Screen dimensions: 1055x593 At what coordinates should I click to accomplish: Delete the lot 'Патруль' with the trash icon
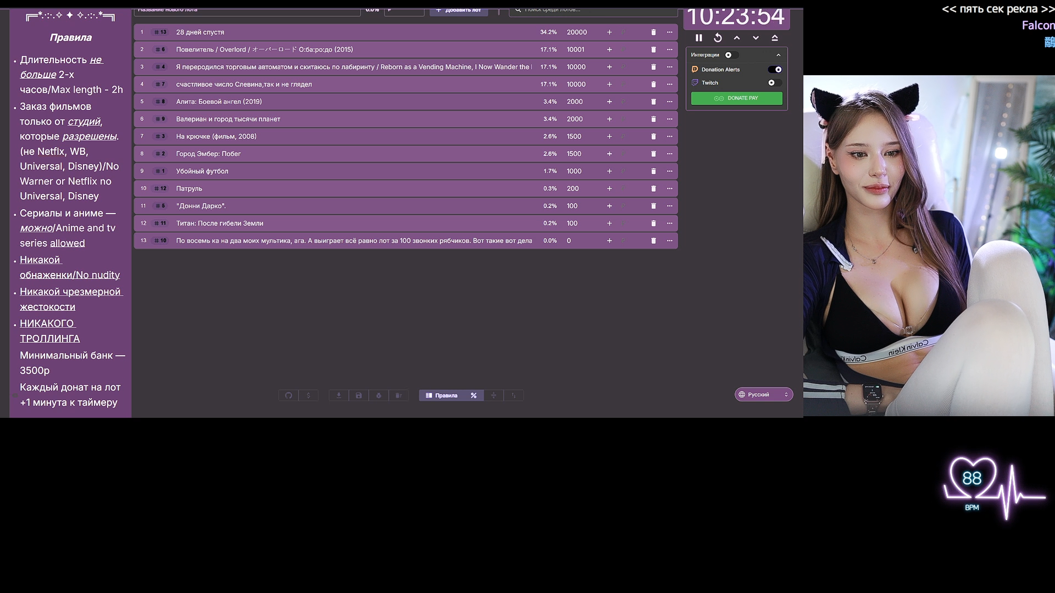click(x=653, y=189)
